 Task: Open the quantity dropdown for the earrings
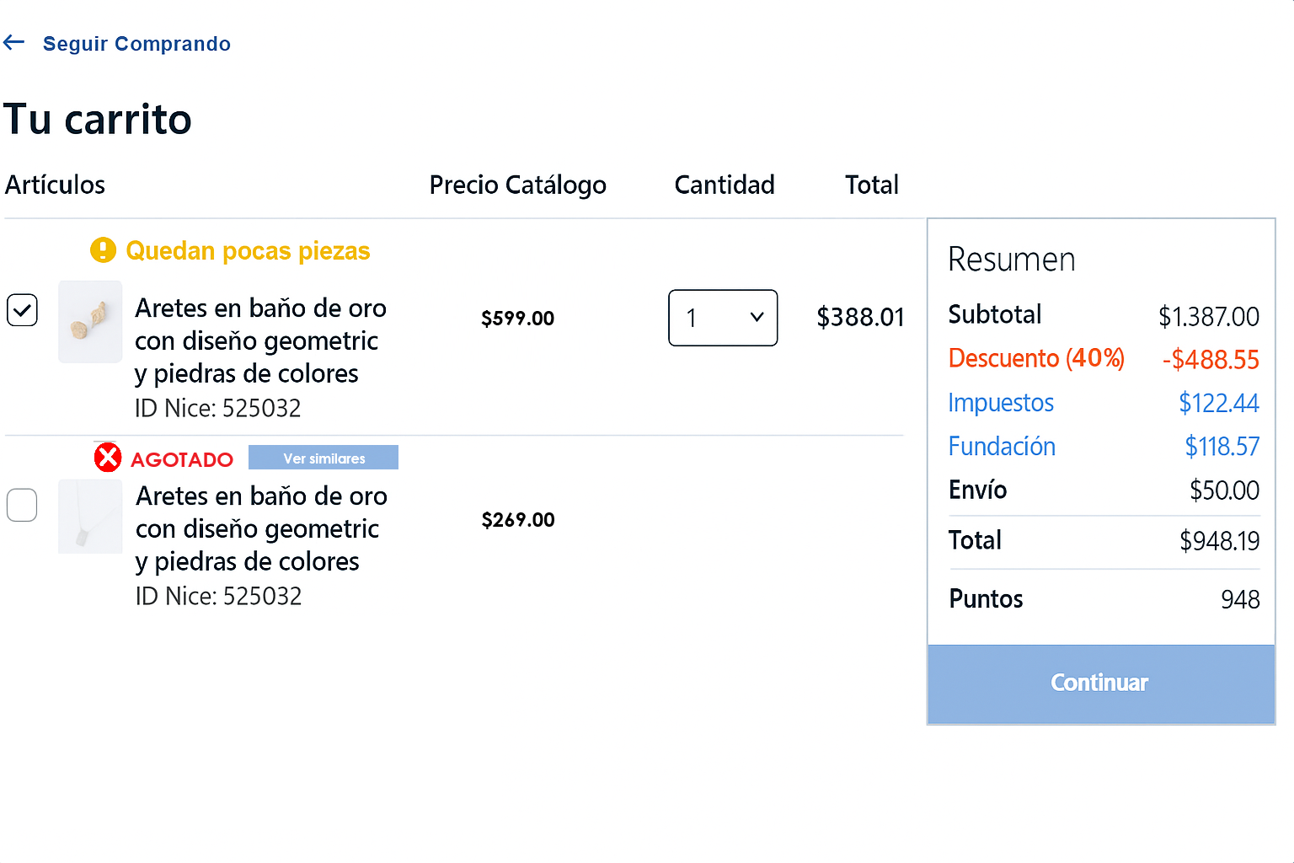723,318
